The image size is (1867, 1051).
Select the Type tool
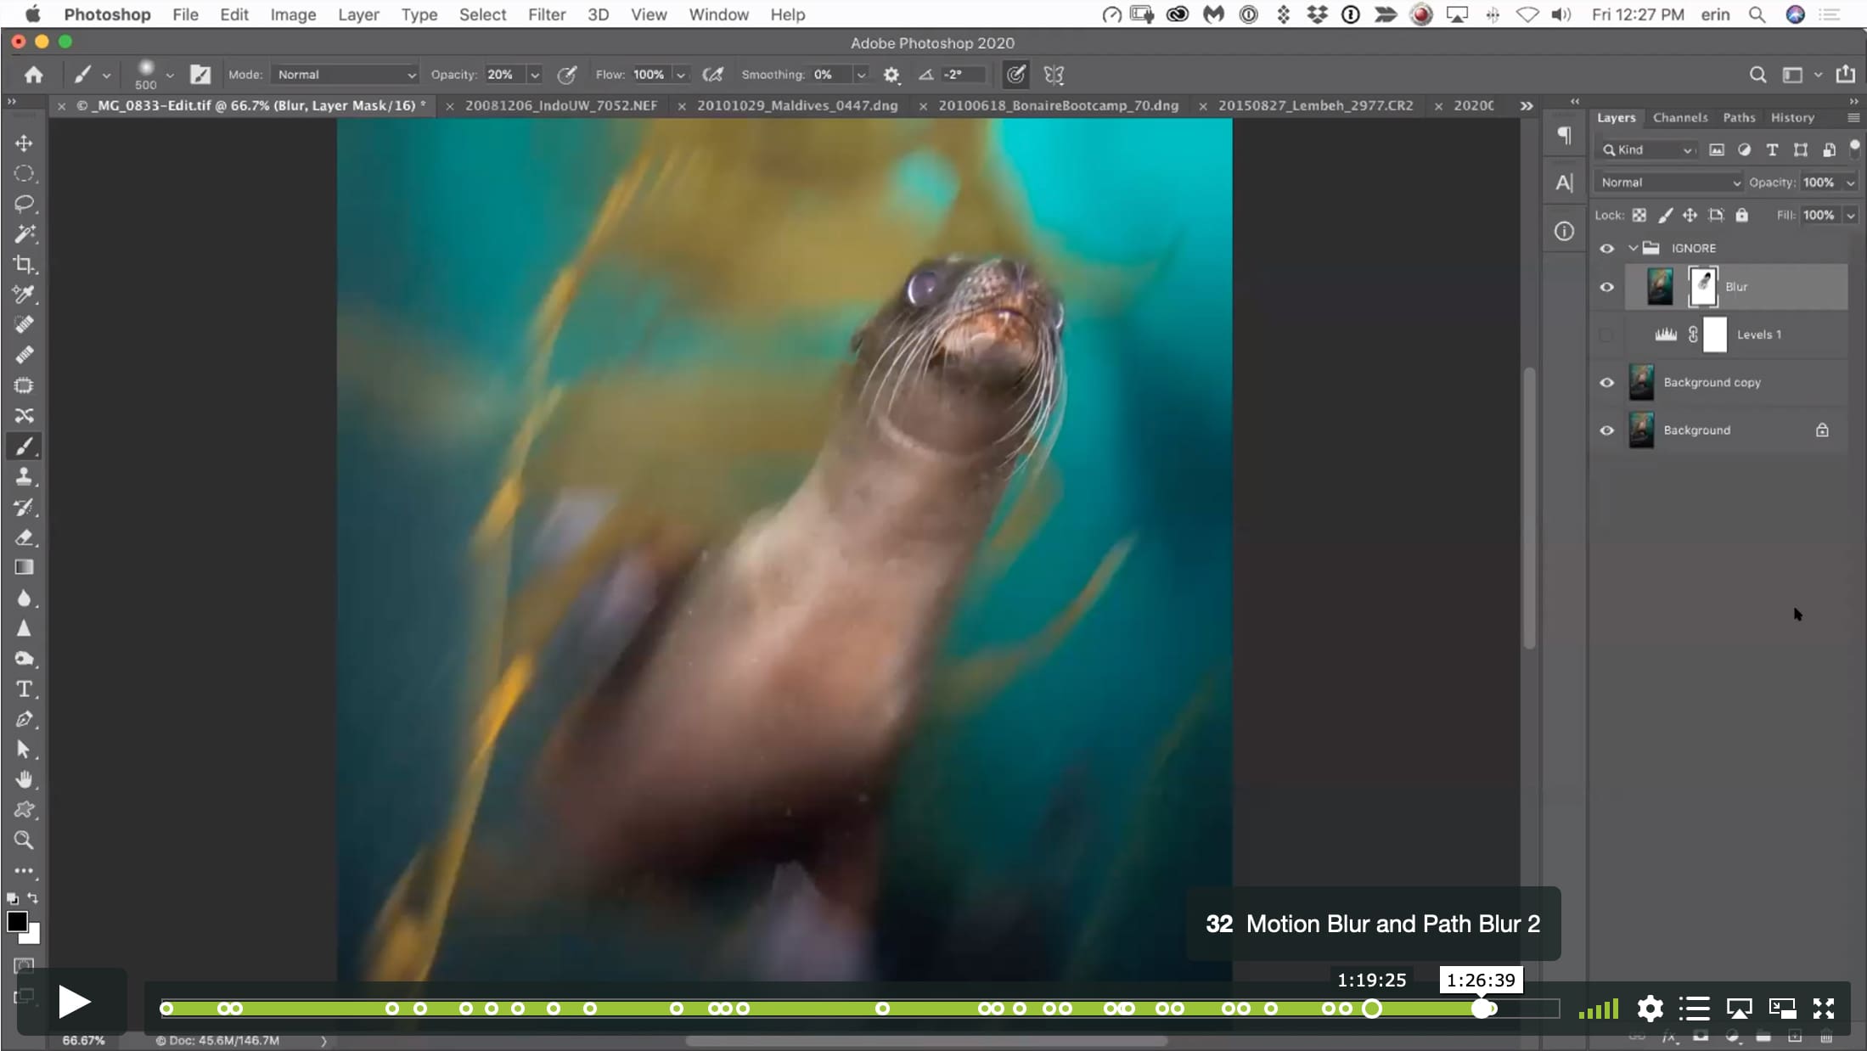pyautogui.click(x=24, y=688)
